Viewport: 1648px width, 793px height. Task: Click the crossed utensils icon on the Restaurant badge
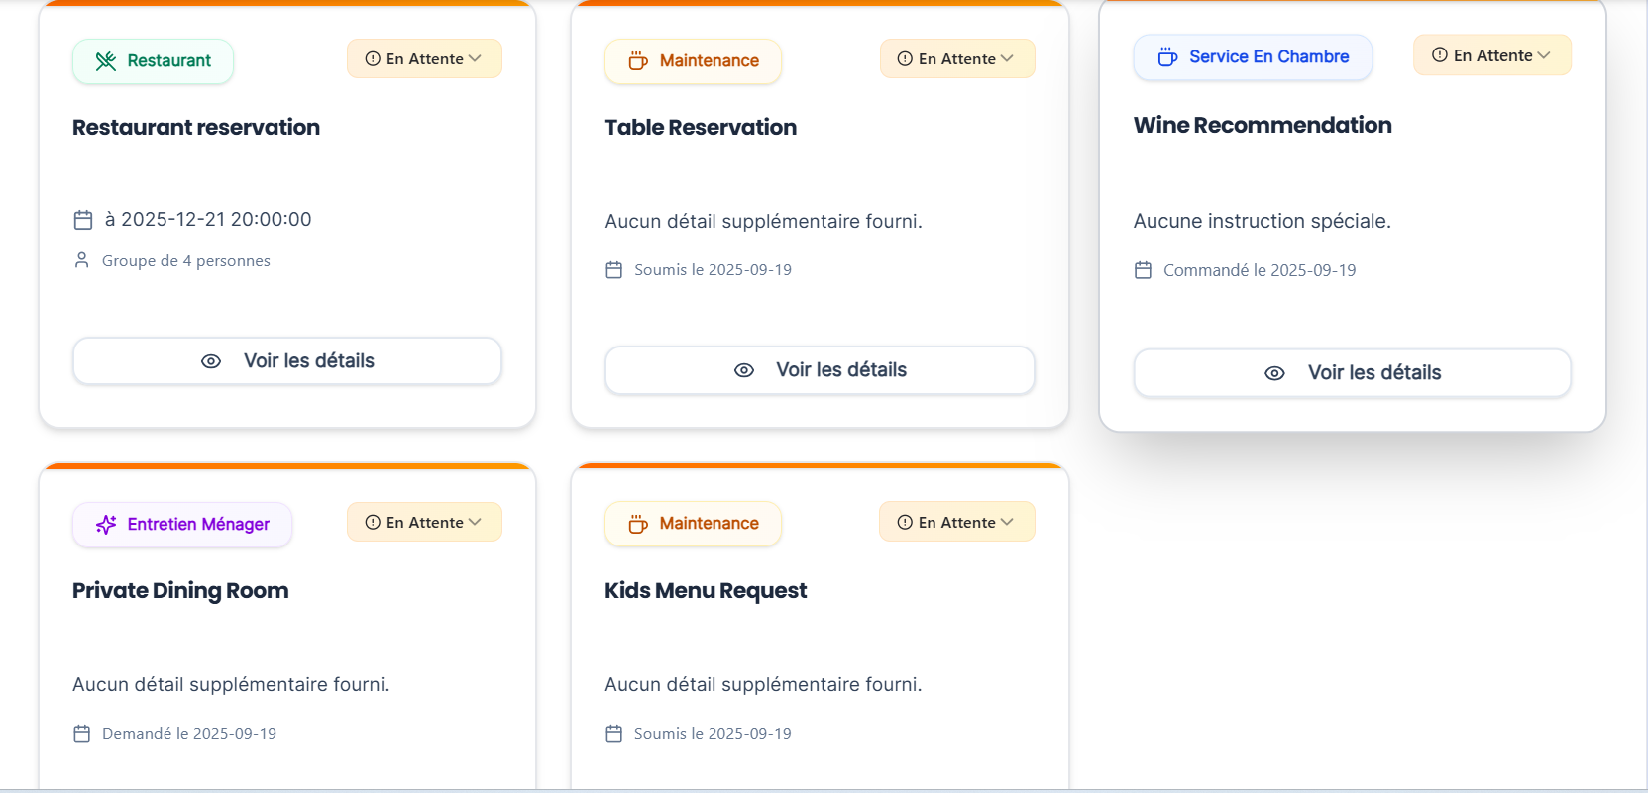(x=106, y=61)
